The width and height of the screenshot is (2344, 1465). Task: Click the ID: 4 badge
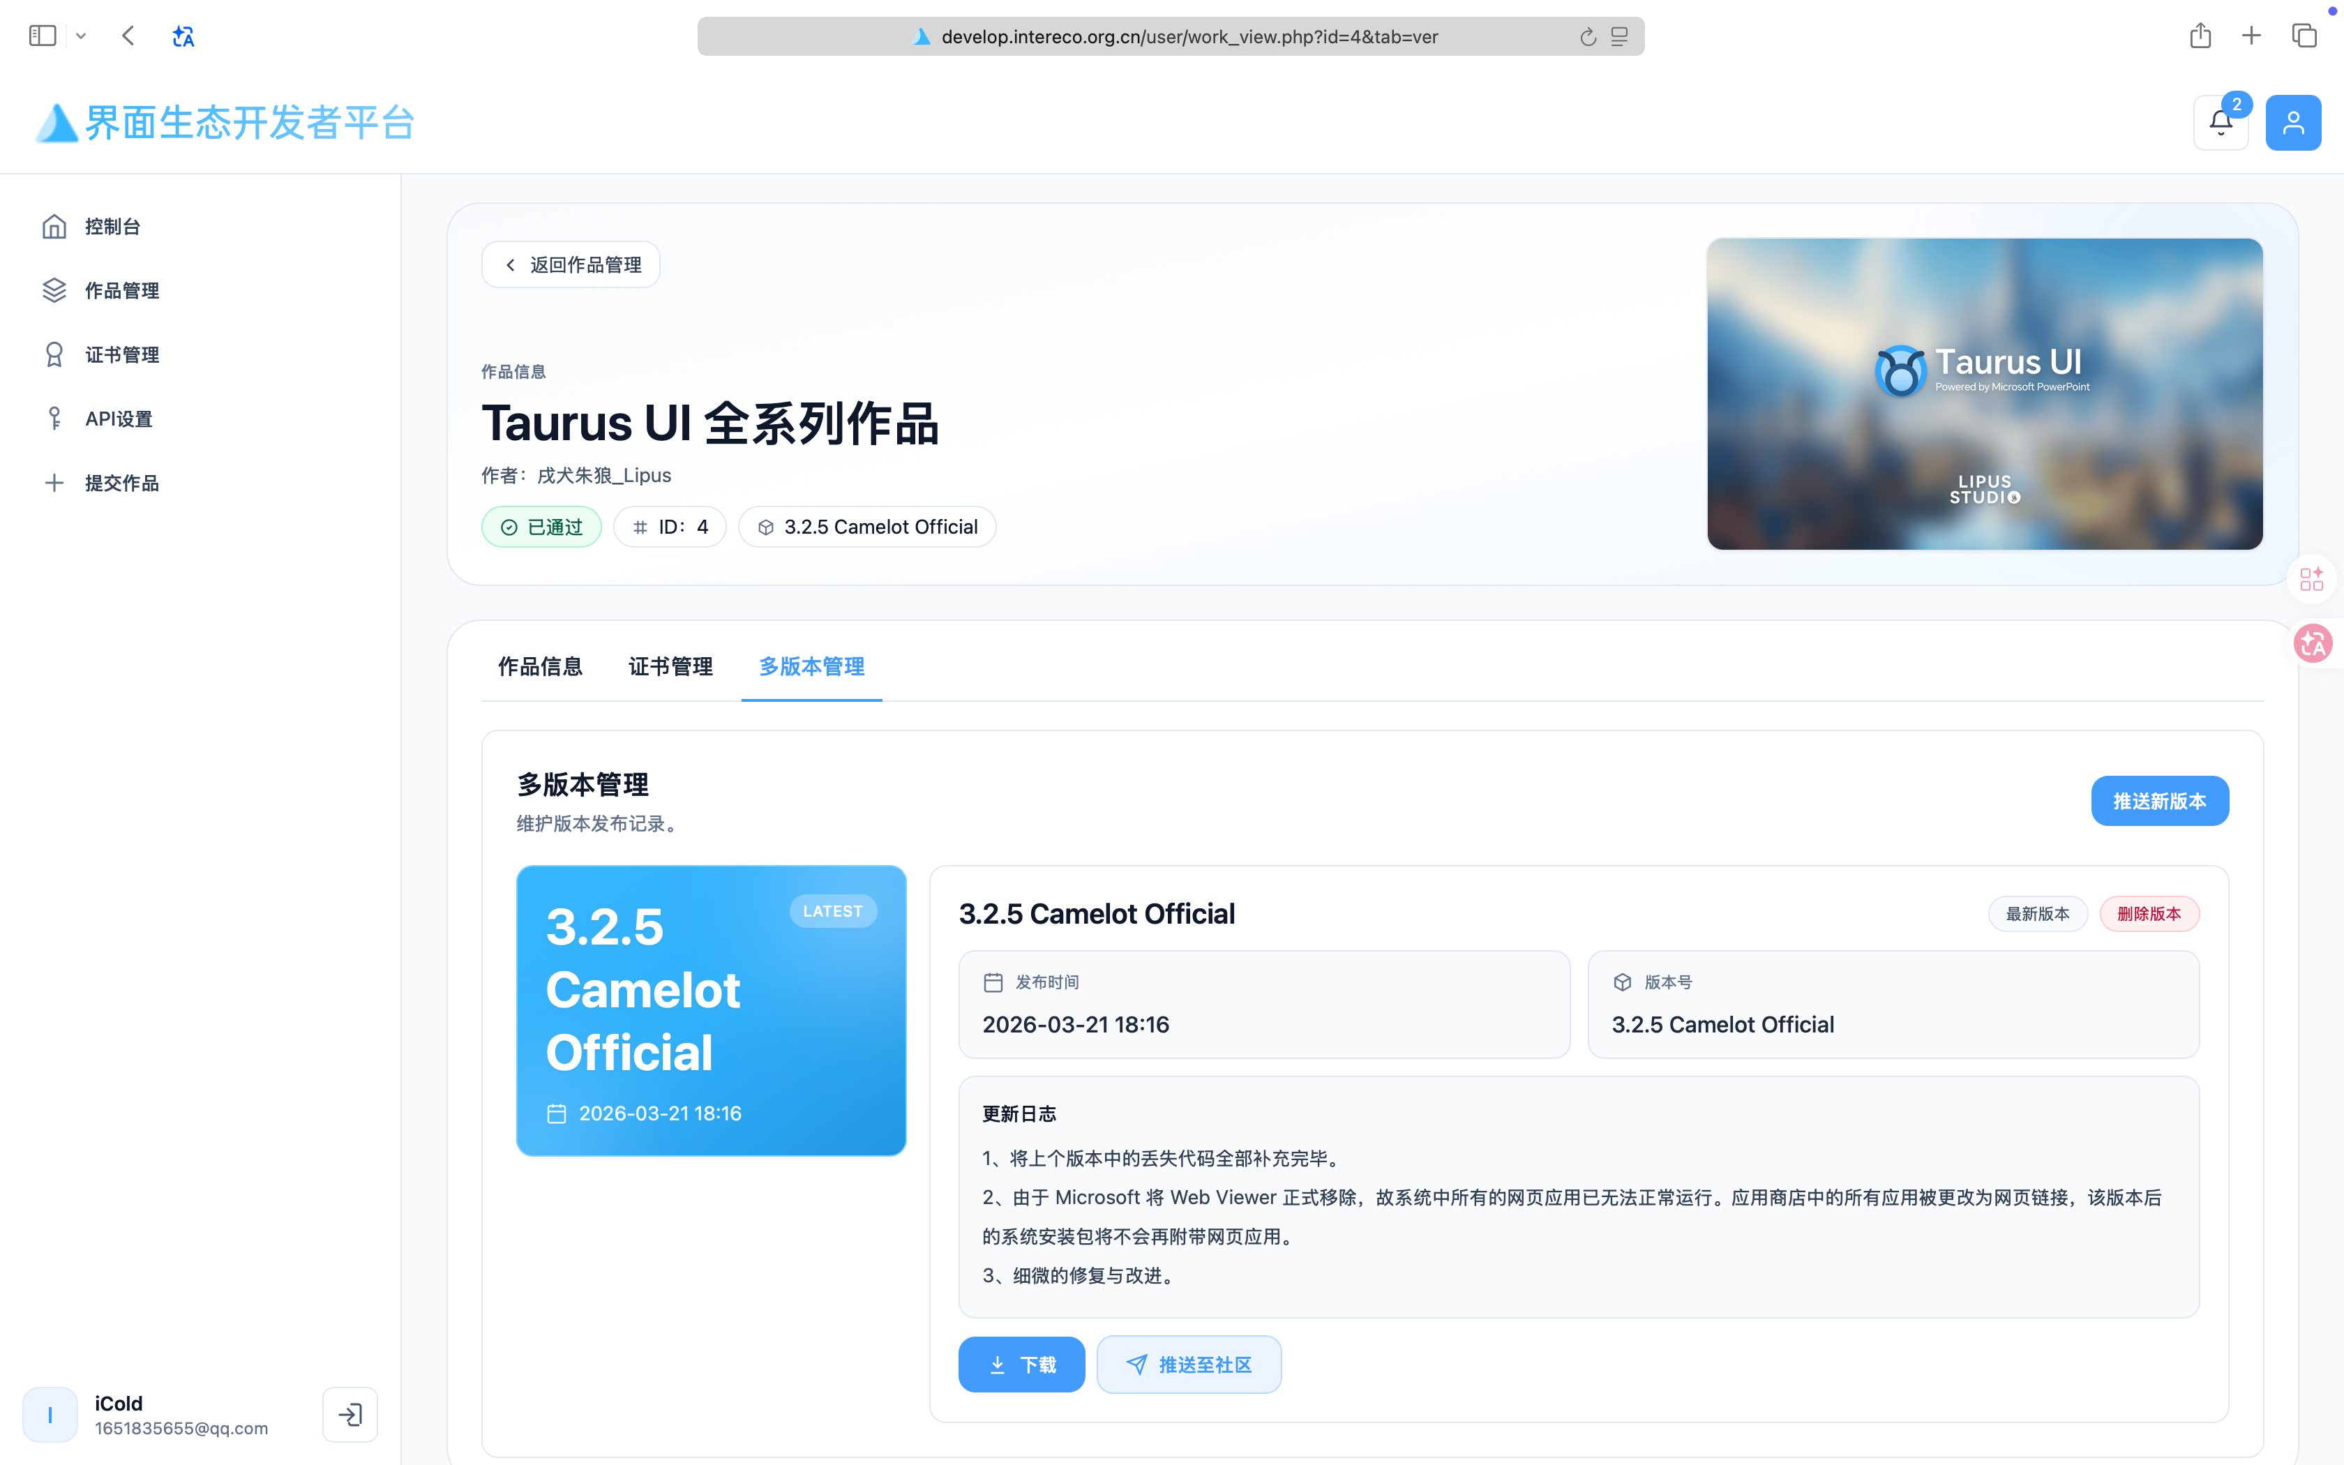point(669,527)
